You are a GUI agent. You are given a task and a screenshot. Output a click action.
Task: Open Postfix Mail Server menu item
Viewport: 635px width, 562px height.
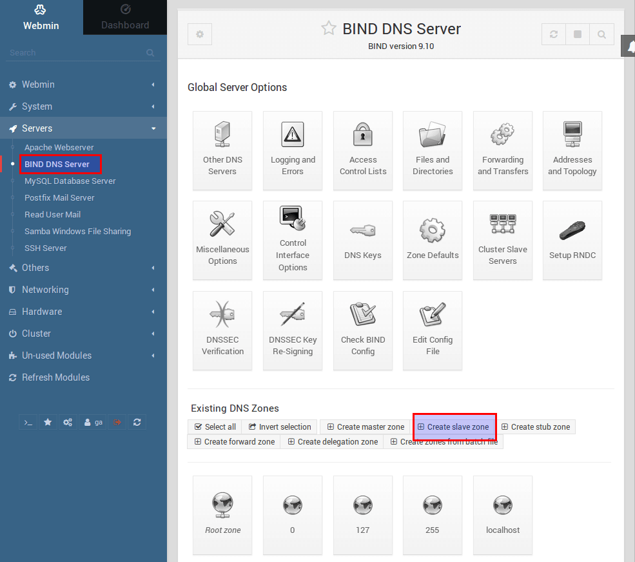pos(59,197)
